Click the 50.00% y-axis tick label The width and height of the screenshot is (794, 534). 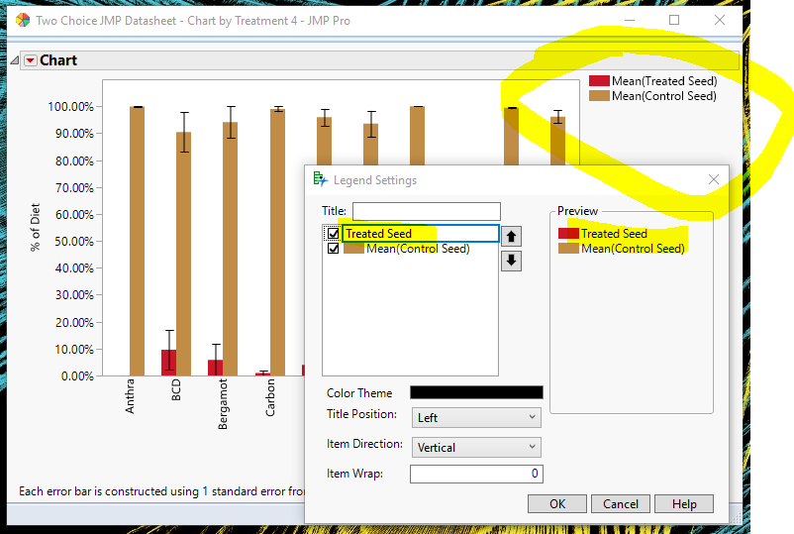tap(74, 242)
